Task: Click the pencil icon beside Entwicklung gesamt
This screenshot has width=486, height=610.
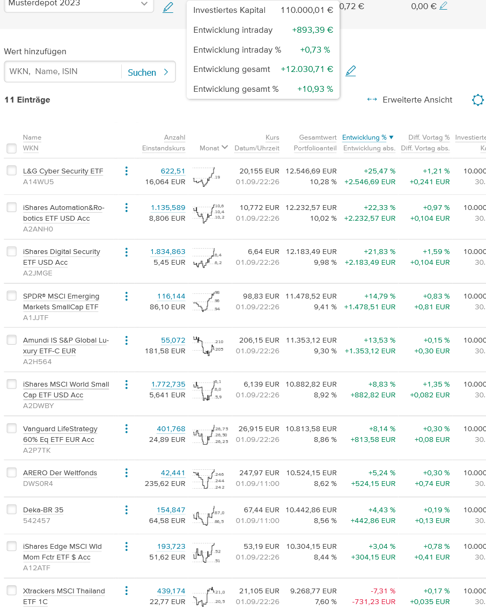Action: click(x=350, y=70)
